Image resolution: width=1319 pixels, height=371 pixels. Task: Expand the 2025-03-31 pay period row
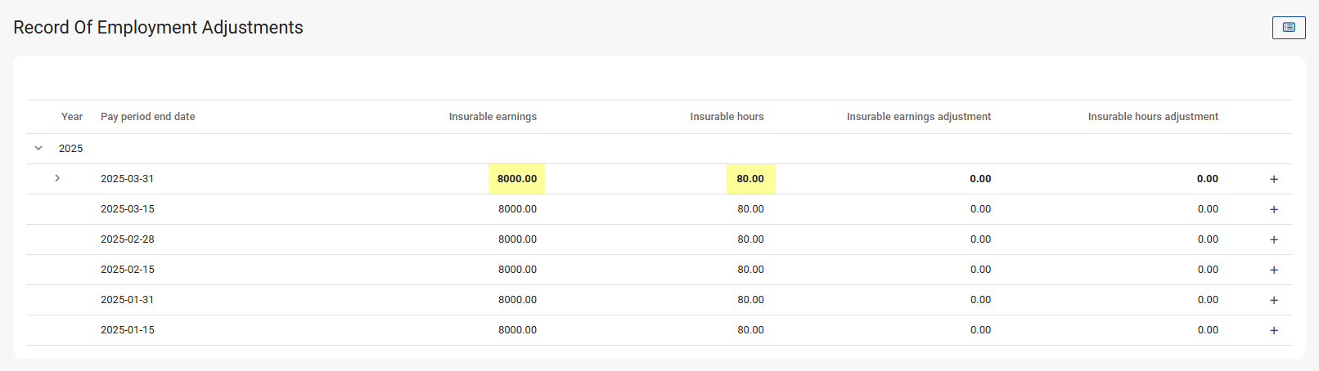pos(57,178)
